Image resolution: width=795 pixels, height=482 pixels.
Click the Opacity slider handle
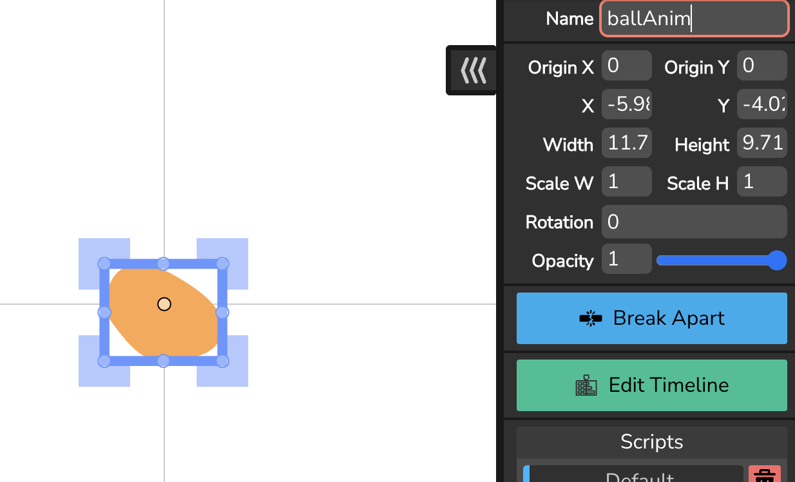778,260
